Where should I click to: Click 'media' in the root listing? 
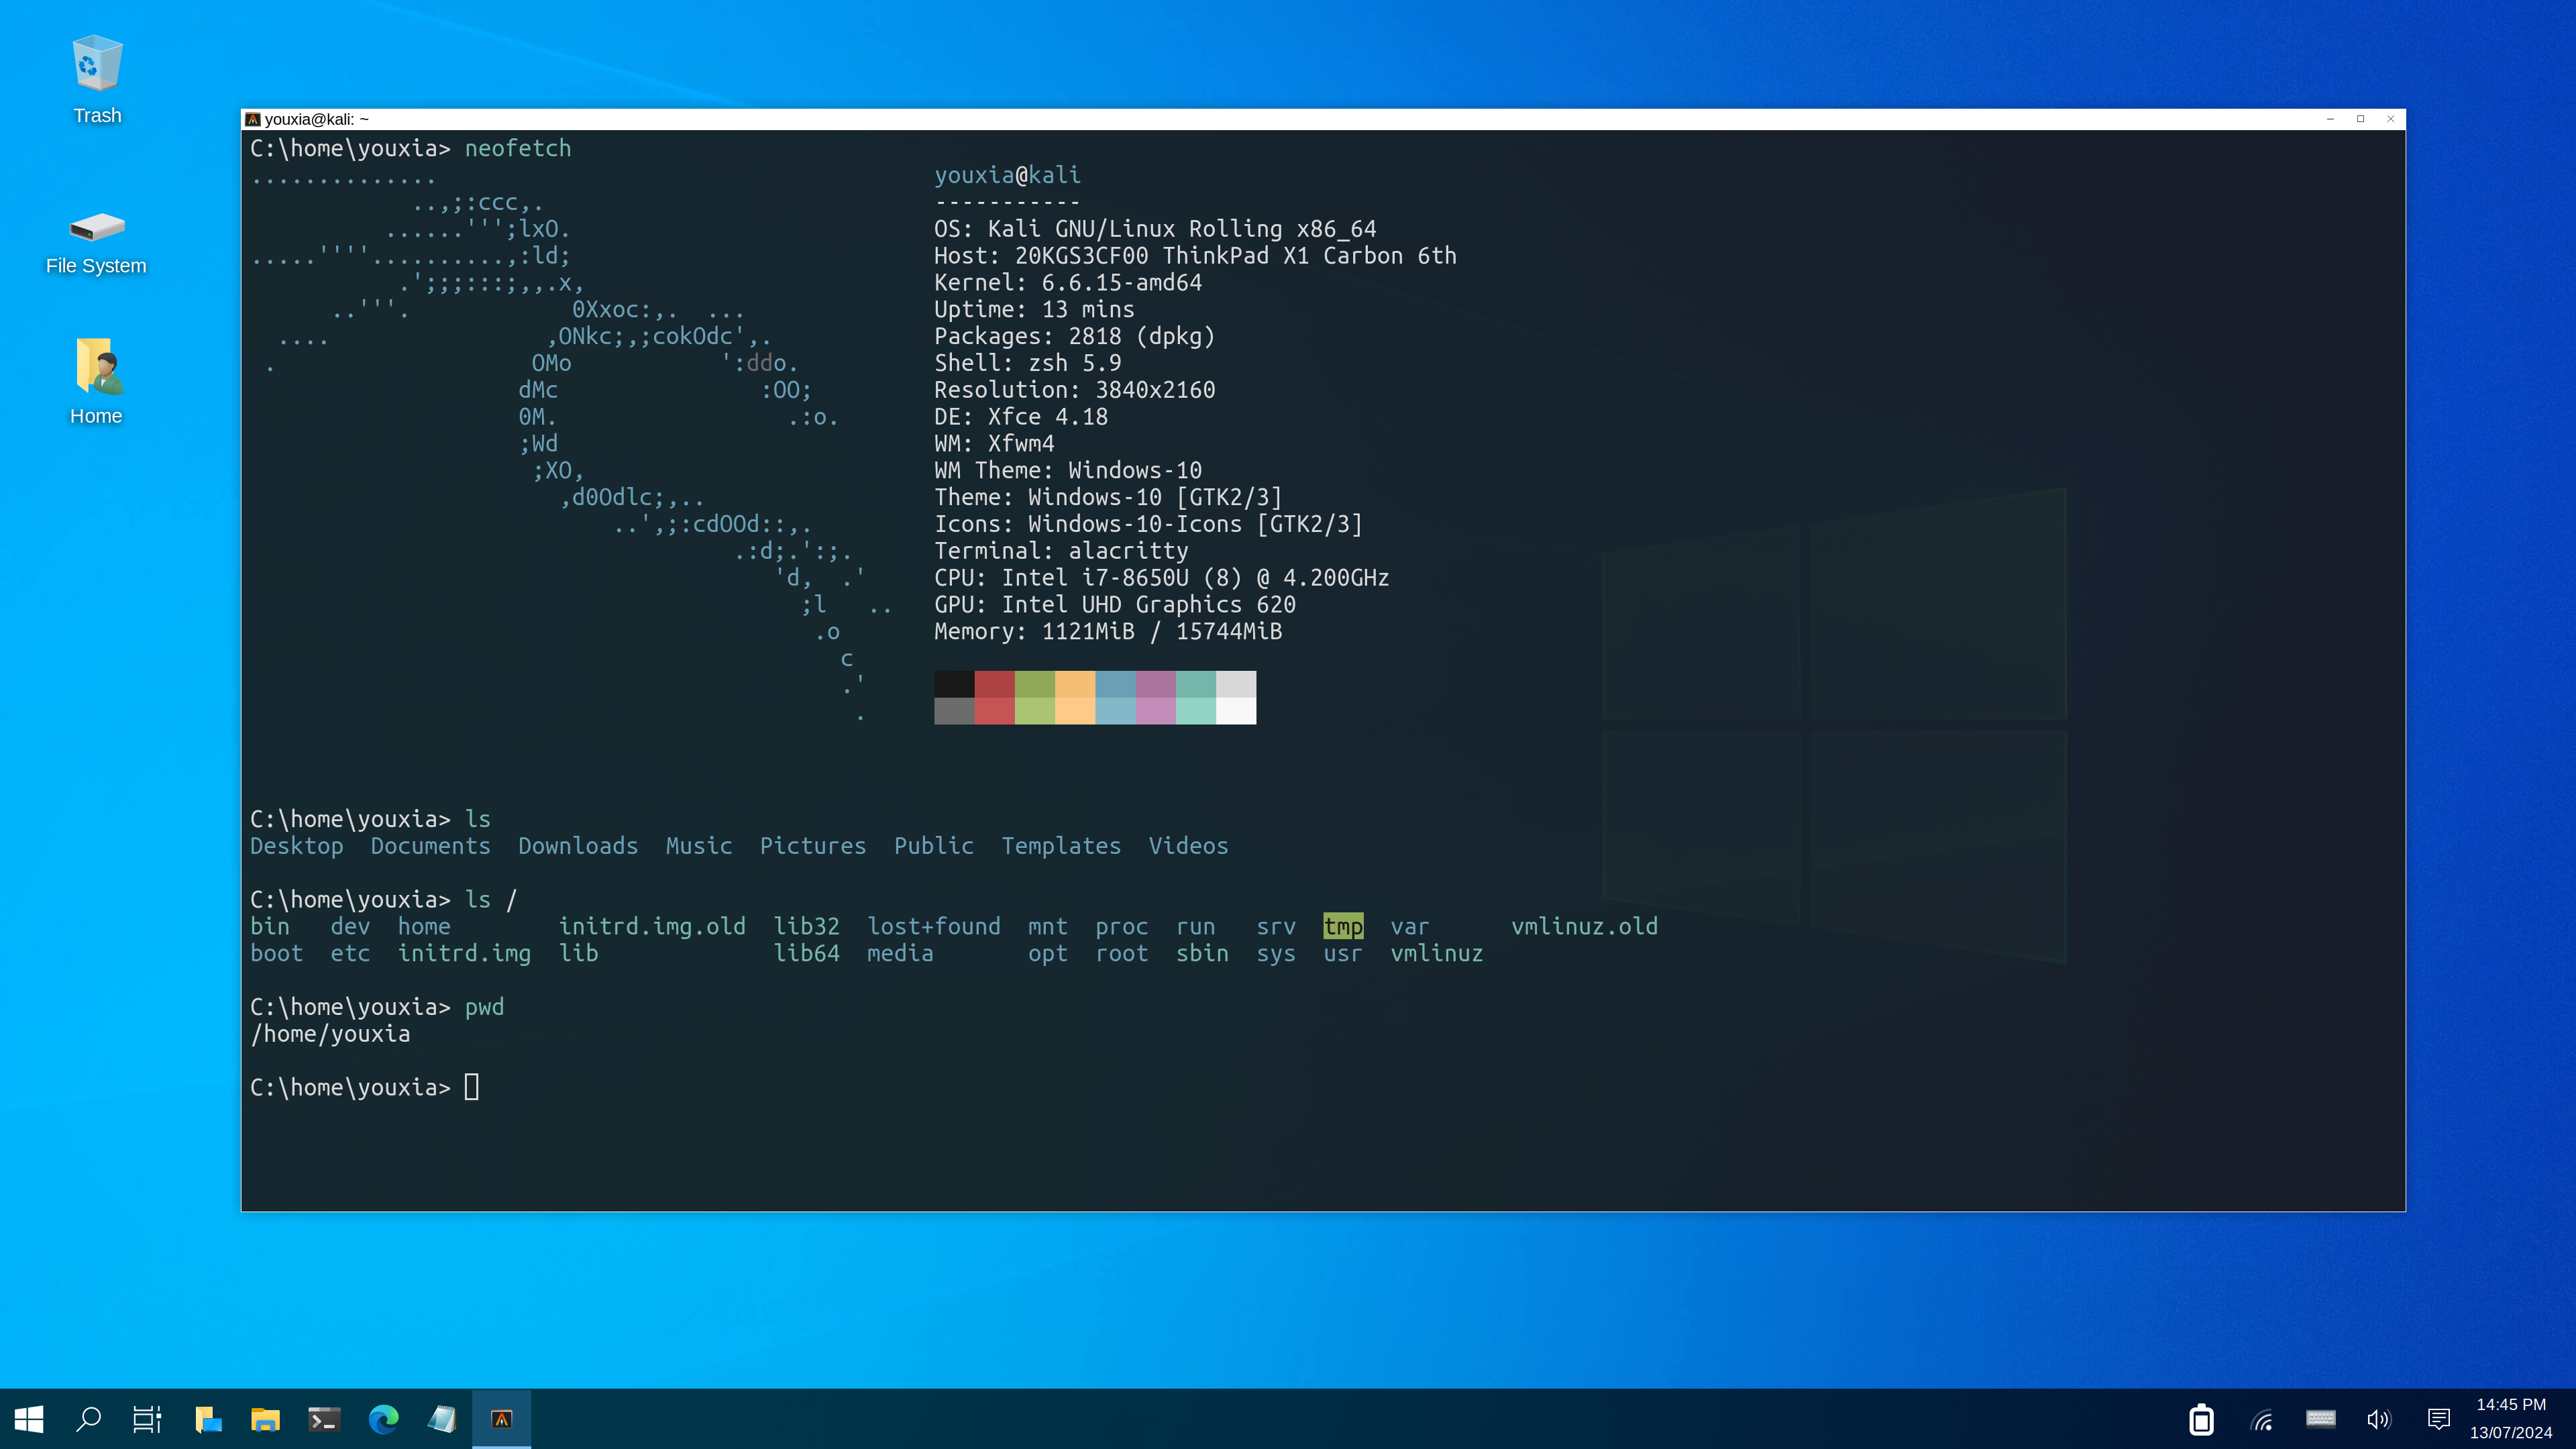point(900,954)
